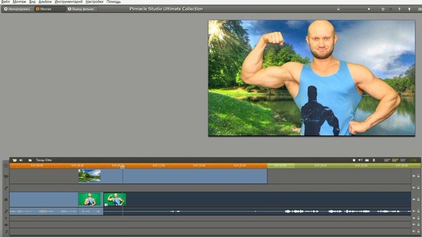Open the Файл menu

coord(5,1)
